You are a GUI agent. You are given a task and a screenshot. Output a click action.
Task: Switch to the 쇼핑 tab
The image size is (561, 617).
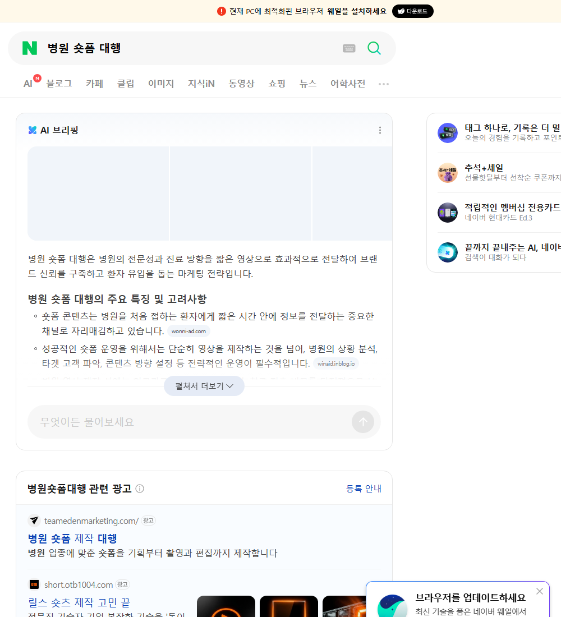point(277,84)
